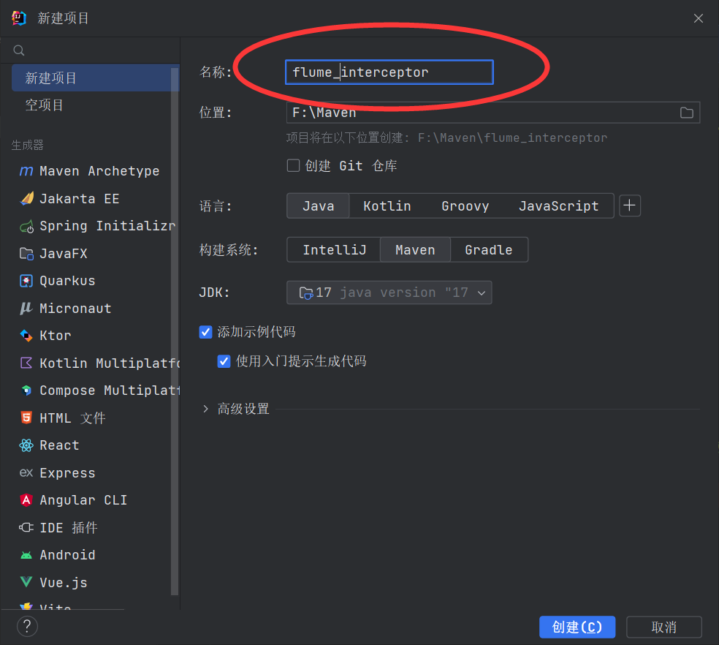Click the JavaFX folder icon
This screenshot has width=719, height=645.
(x=26, y=254)
